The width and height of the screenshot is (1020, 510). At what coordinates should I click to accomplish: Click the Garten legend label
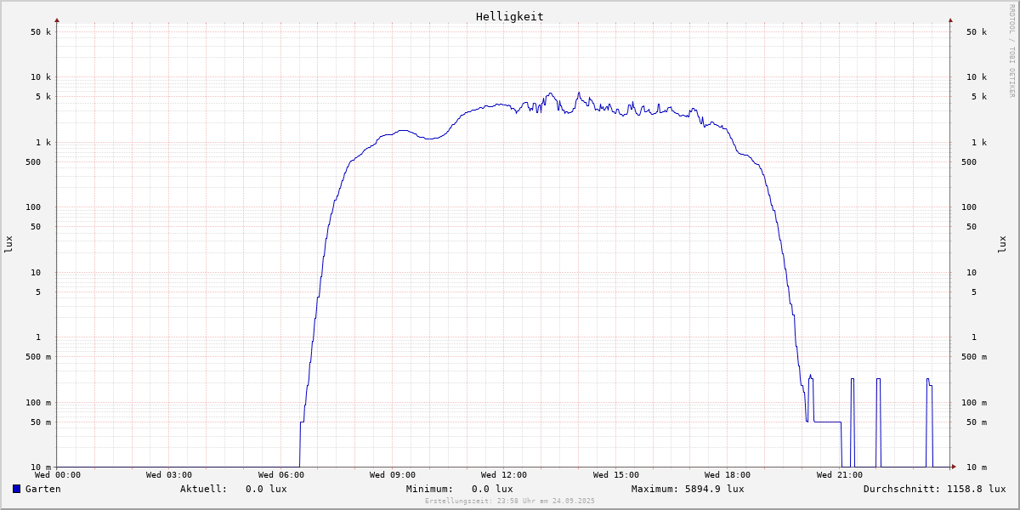point(43,489)
